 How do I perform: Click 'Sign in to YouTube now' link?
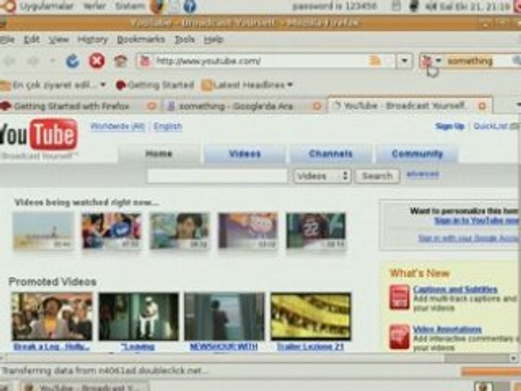coord(476,221)
